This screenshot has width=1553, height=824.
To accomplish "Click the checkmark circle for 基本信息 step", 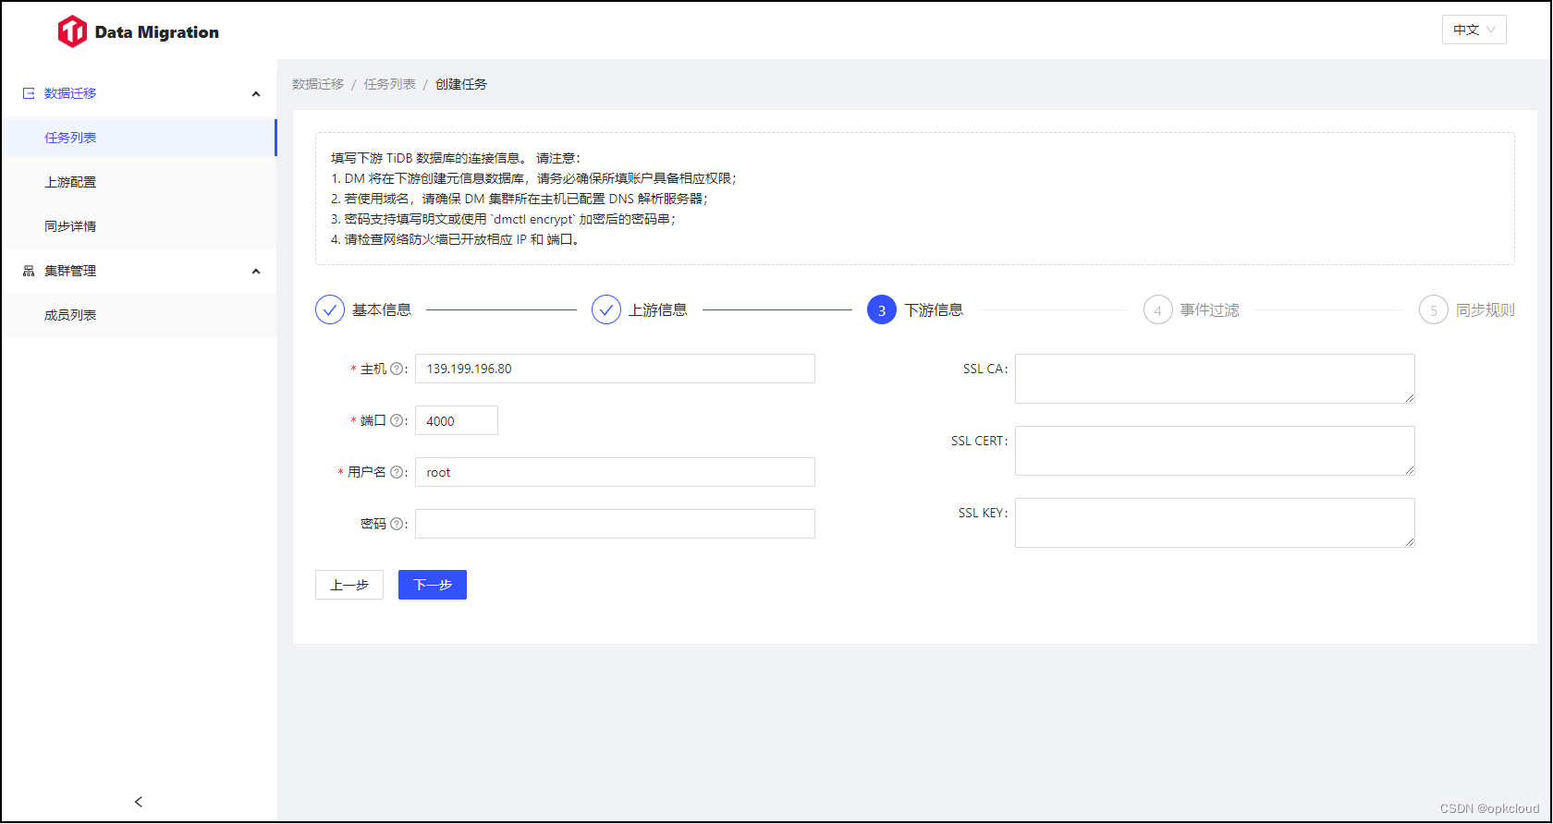I will click(x=330, y=309).
